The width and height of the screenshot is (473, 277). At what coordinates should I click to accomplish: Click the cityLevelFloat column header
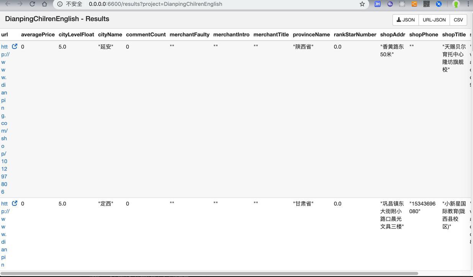coord(76,34)
